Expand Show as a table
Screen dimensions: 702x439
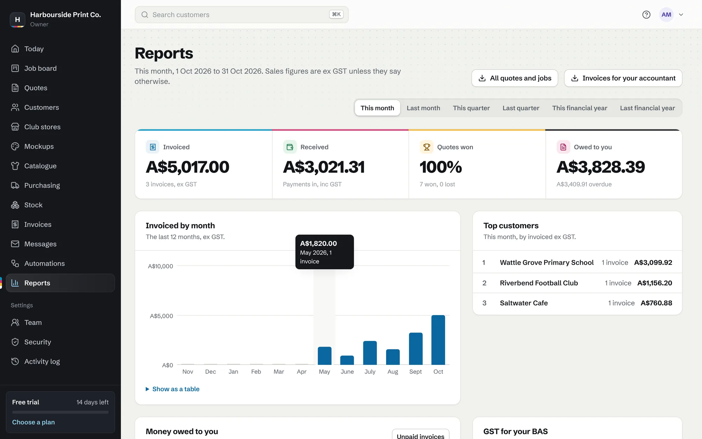tap(172, 389)
